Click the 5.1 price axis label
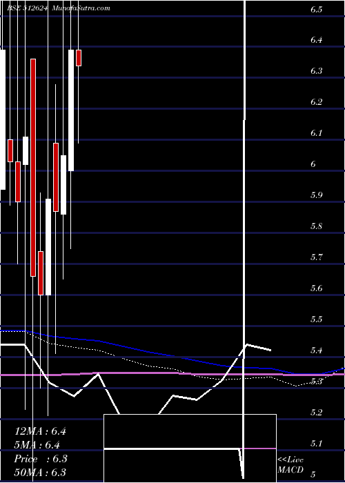 [316, 444]
